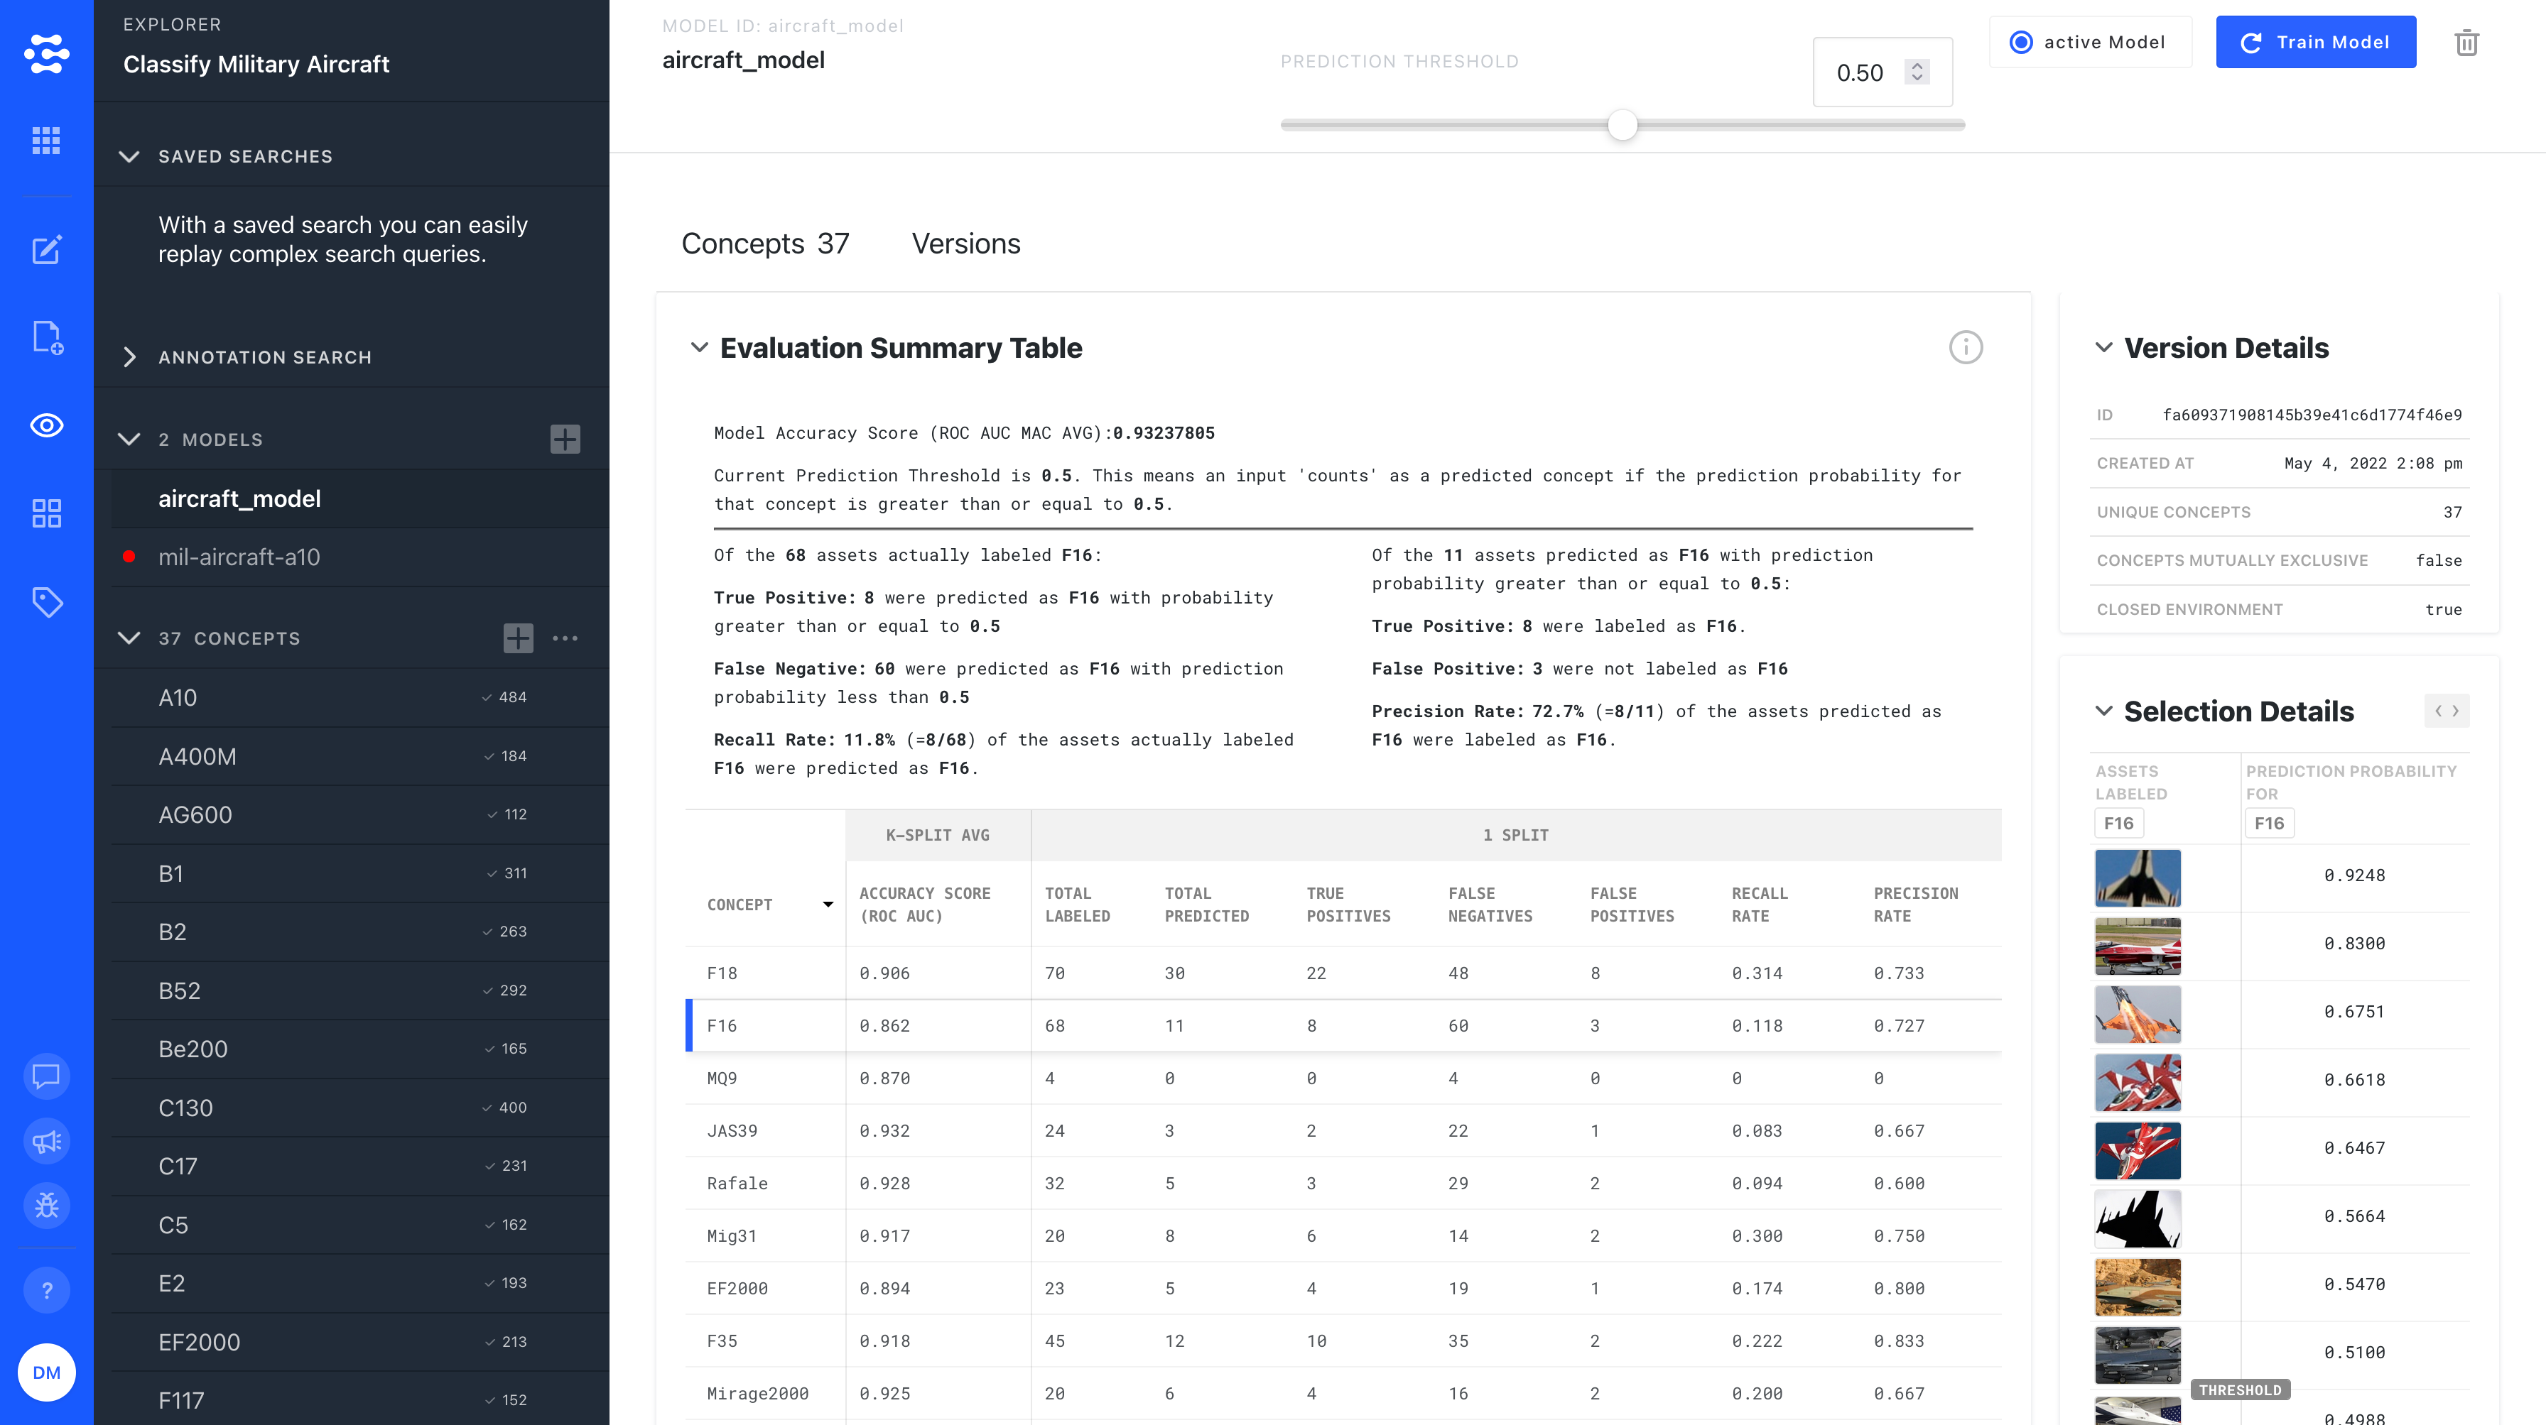The height and width of the screenshot is (1425, 2546).
Task: Open the bug report icon
Action: pyautogui.click(x=46, y=1207)
